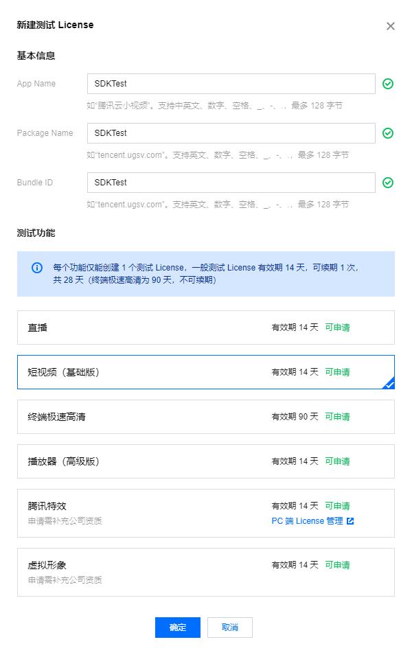Click the 取消 cancel button
412x655 pixels.
point(230,628)
